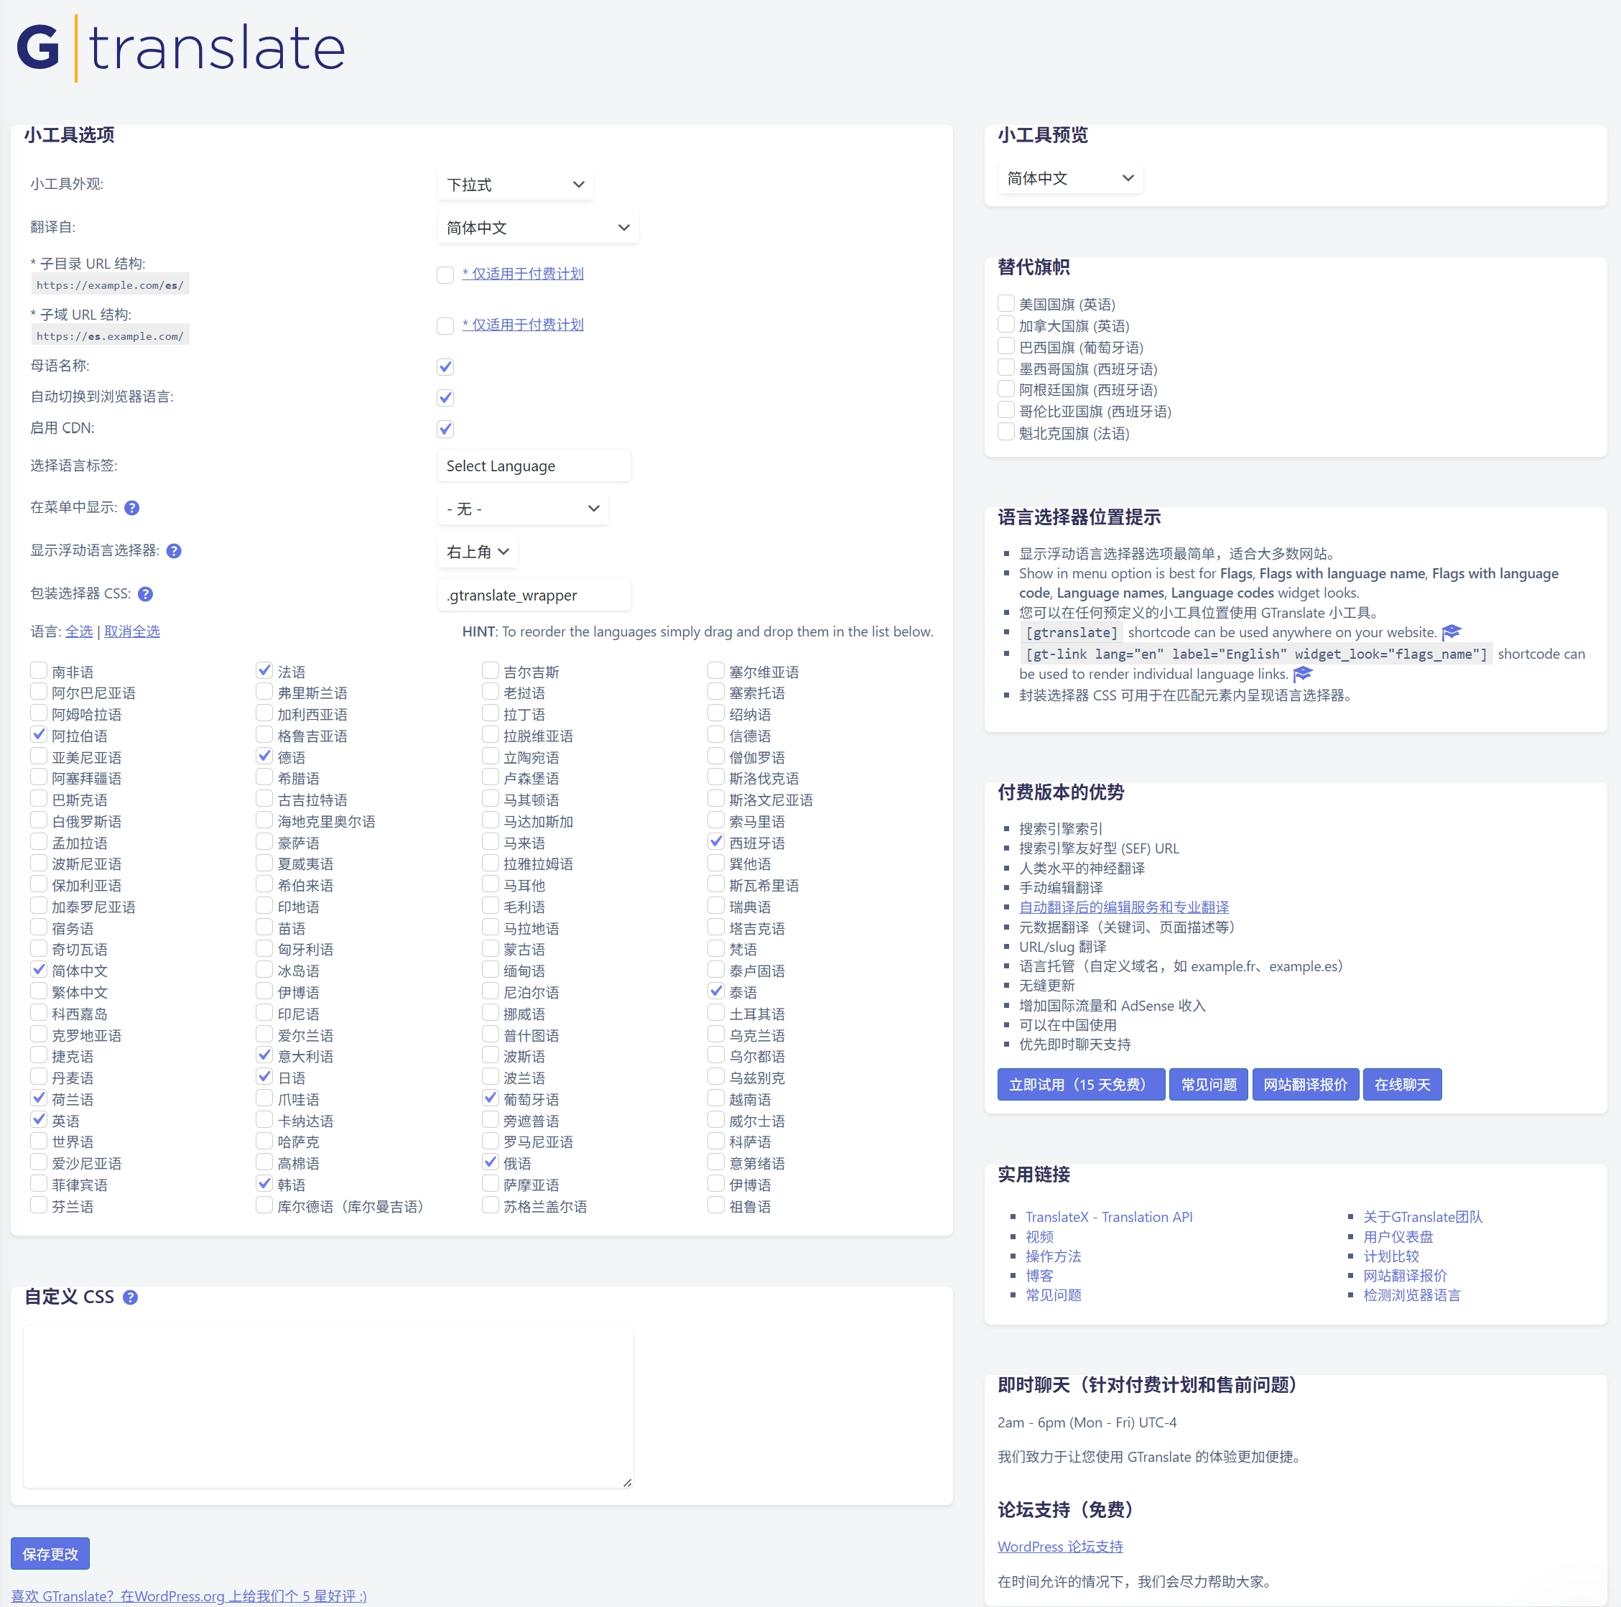Check the 希腊语 language checkbox
1621x1607 pixels.
coord(264,778)
